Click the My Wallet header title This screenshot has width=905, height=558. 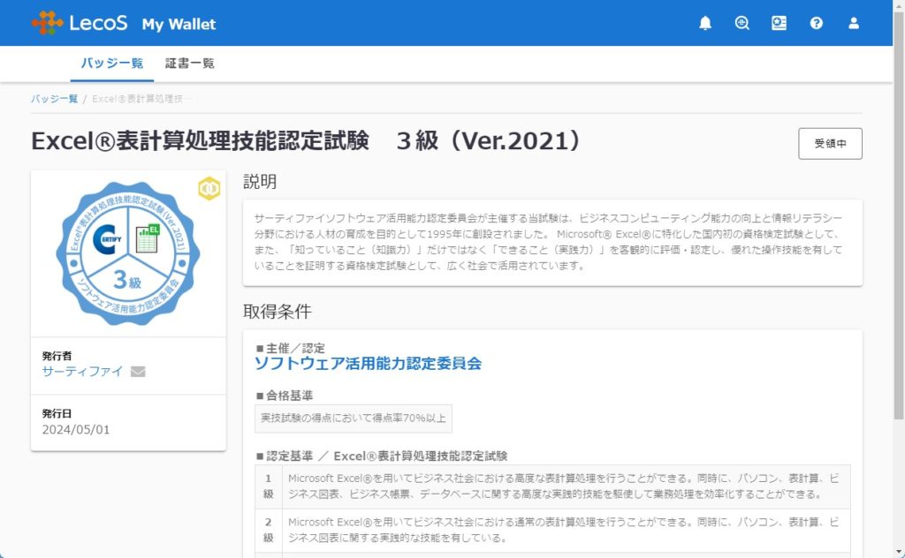pyautogui.click(x=179, y=24)
